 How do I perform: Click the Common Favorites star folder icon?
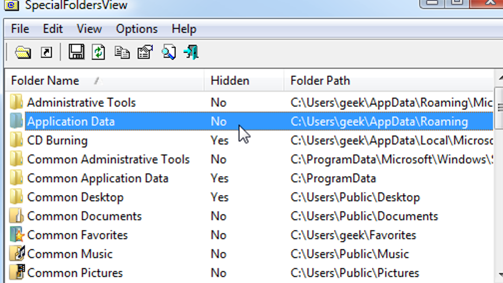pyautogui.click(x=17, y=235)
